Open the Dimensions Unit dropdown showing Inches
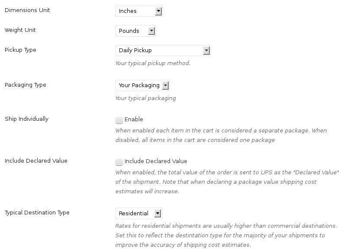Screen dimensions: 340x252 point(139,11)
